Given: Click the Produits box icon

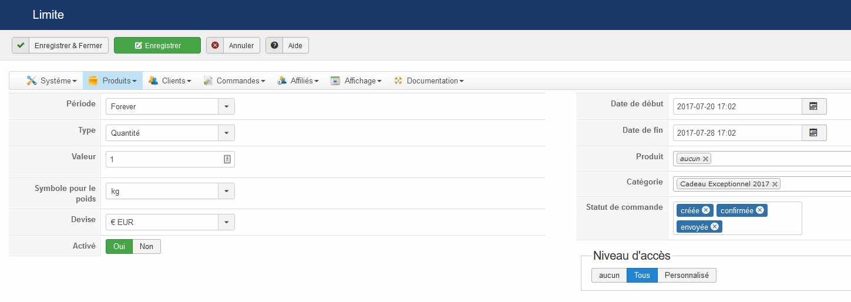Looking at the screenshot, I should [x=93, y=80].
